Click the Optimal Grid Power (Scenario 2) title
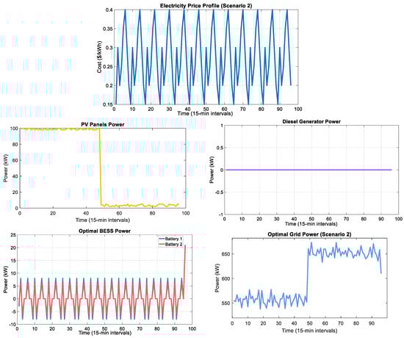Viewport: 404px width, 338px height. pos(309,234)
